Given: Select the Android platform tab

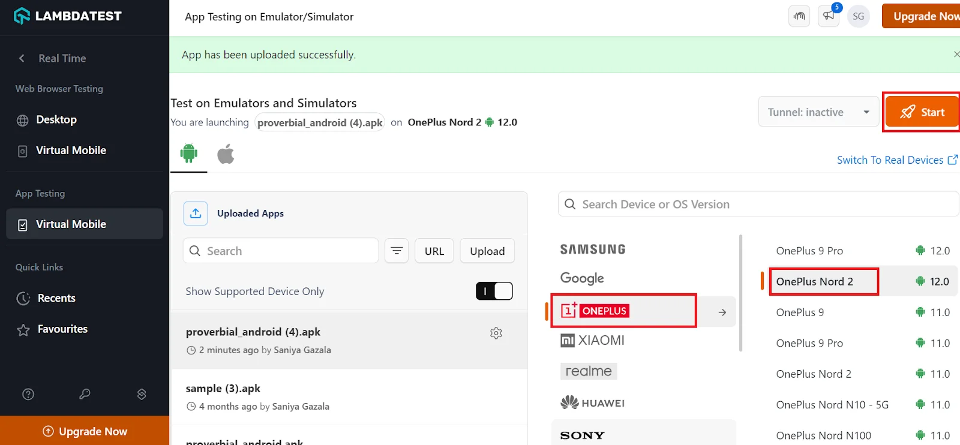Looking at the screenshot, I should click(x=189, y=154).
